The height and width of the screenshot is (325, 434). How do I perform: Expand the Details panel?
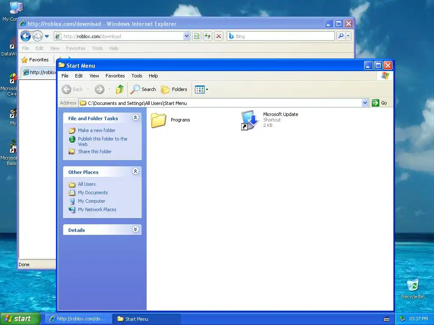point(135,229)
